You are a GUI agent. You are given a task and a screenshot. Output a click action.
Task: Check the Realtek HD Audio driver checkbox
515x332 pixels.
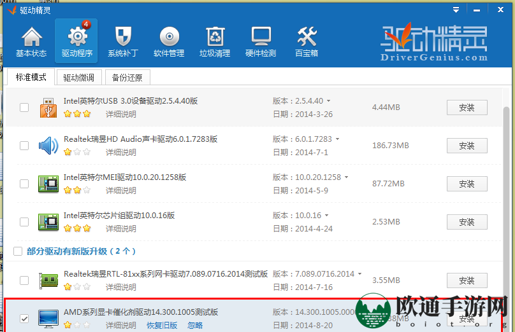point(24,146)
